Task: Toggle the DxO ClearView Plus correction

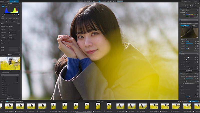Action: coord(180,21)
